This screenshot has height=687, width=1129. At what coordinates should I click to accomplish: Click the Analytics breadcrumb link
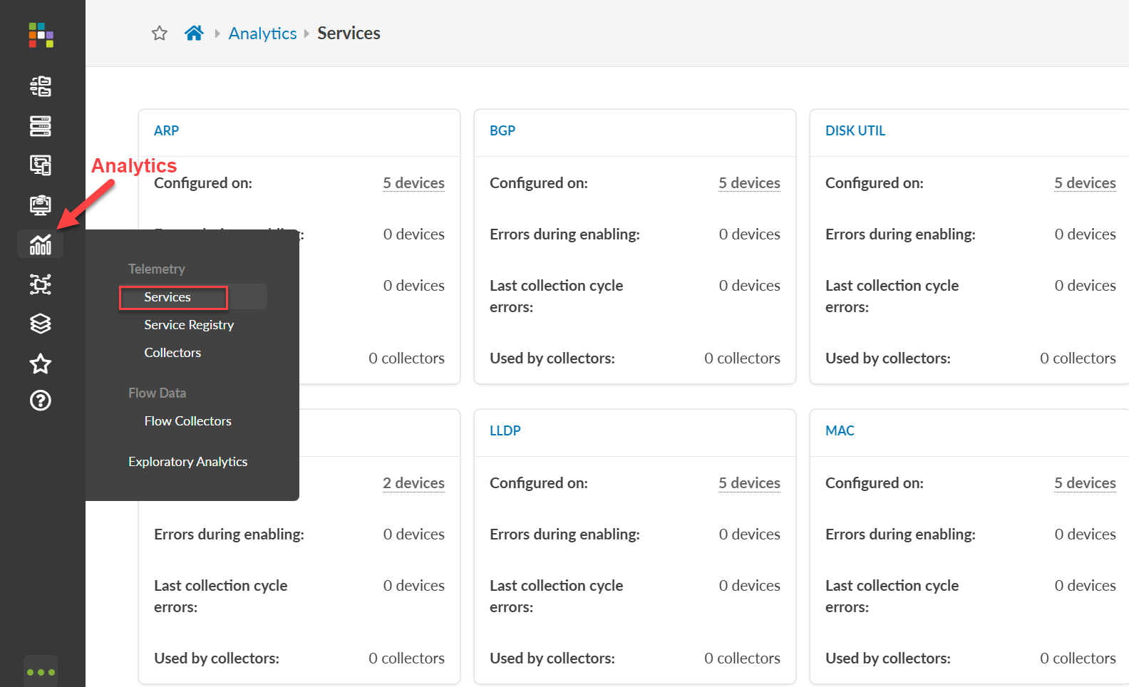(262, 33)
